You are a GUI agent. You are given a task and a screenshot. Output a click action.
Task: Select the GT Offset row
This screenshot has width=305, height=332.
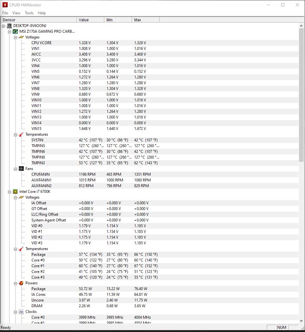pos(165,208)
